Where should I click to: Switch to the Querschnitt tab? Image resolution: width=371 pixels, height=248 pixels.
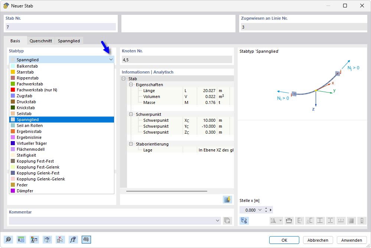coord(41,41)
